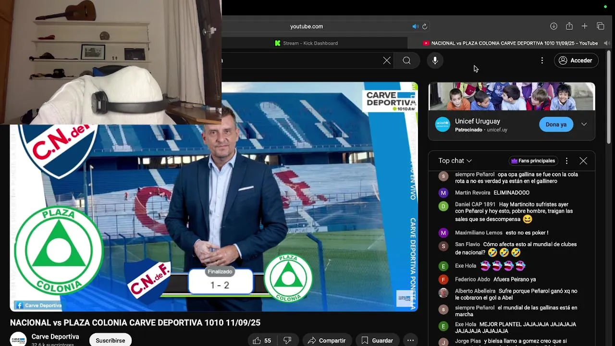Viewport: 615px width, 346px height.
Task: Close the live chat panel
Action: [583, 161]
